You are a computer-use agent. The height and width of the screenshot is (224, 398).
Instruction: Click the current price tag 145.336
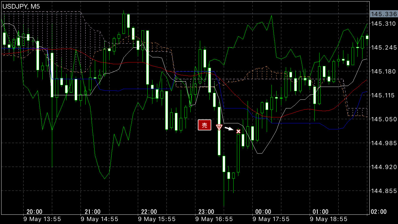point(384,14)
